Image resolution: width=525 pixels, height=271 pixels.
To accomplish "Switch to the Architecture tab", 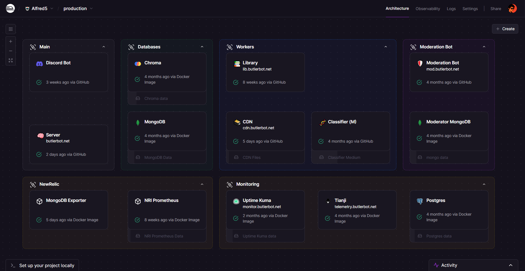I will (x=397, y=8).
